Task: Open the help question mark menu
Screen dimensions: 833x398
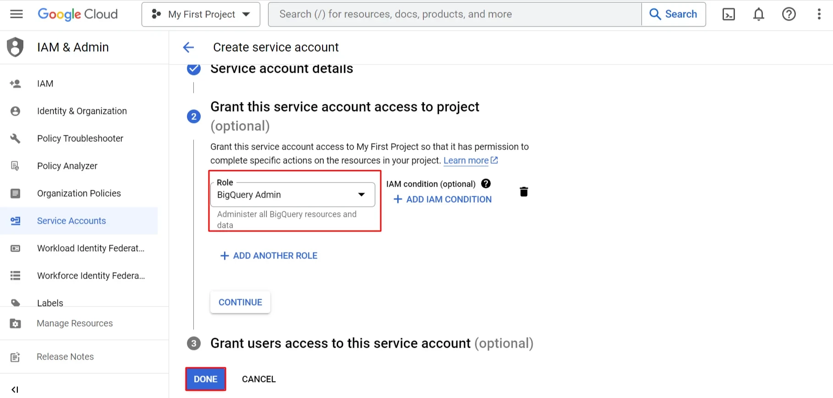Action: (x=789, y=14)
